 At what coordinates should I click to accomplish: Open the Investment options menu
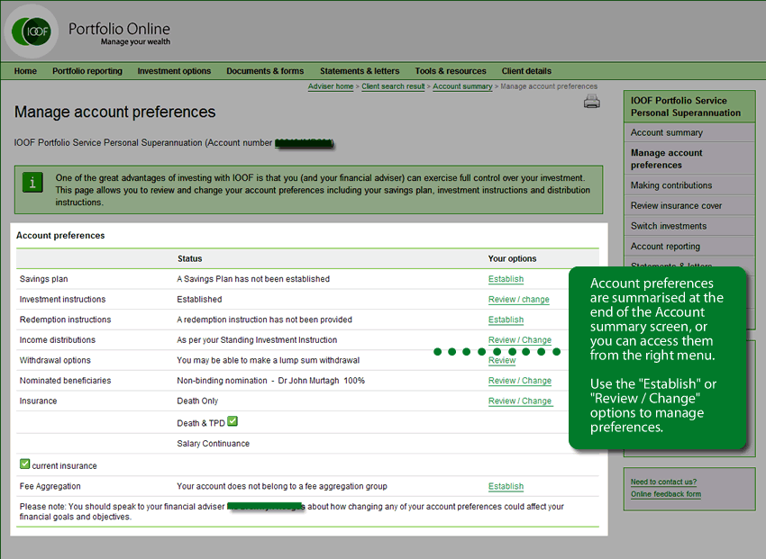coord(175,71)
